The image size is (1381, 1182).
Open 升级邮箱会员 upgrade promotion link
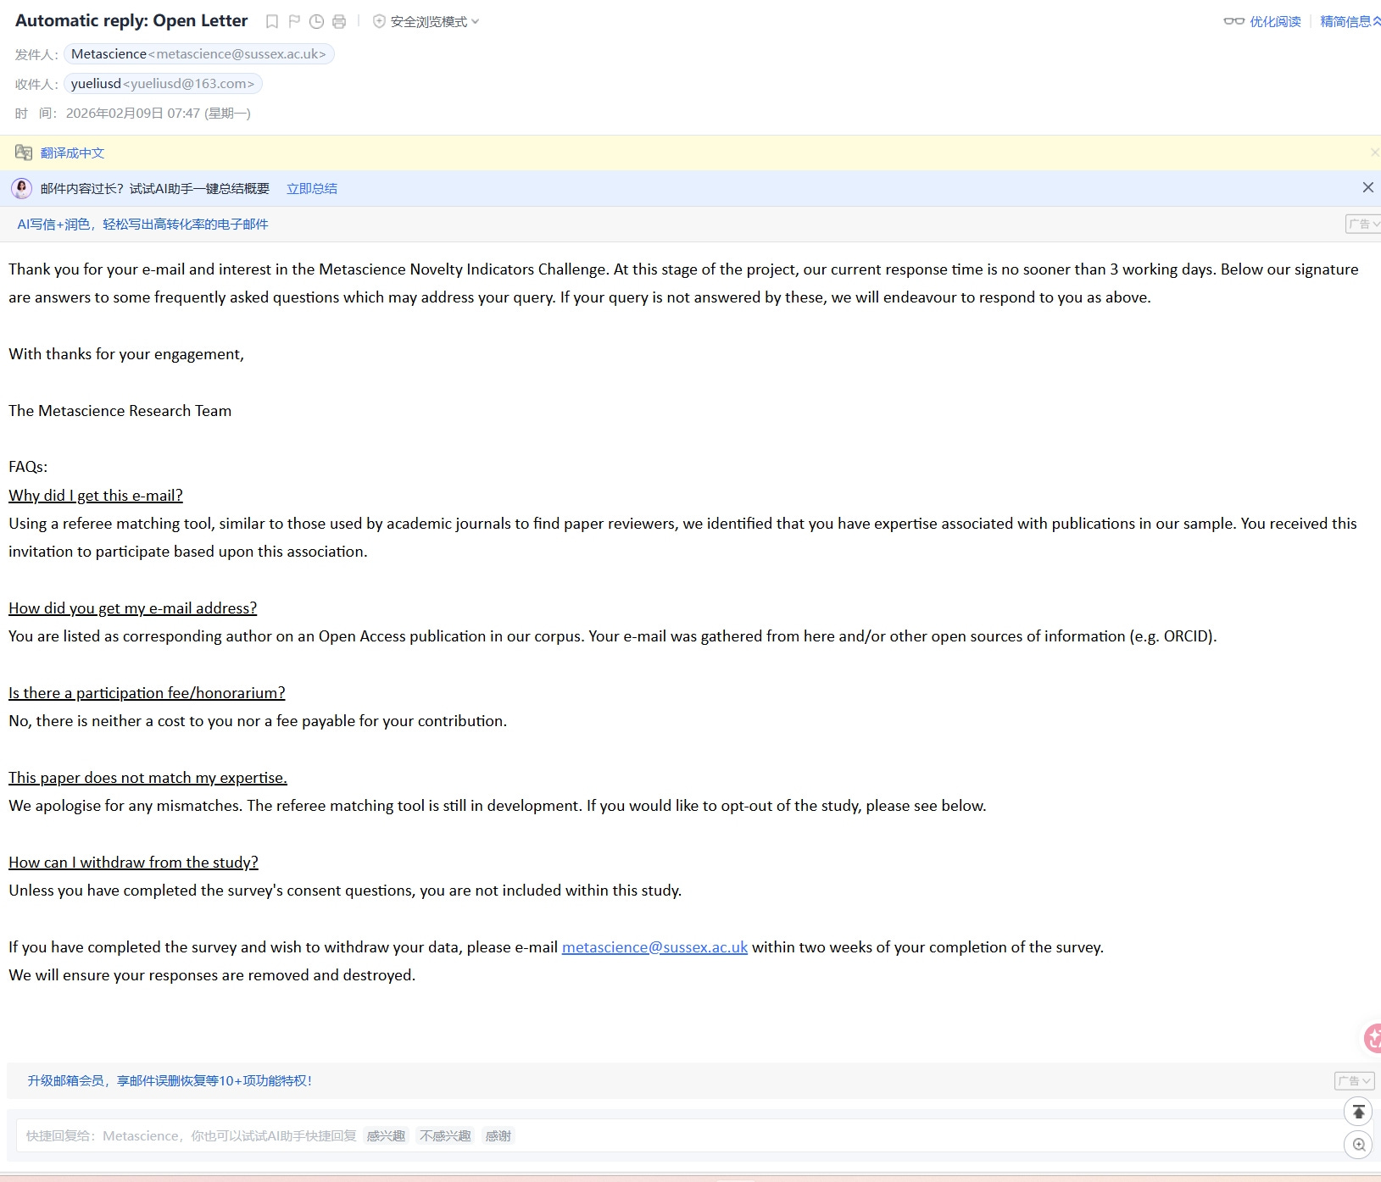(x=170, y=1081)
